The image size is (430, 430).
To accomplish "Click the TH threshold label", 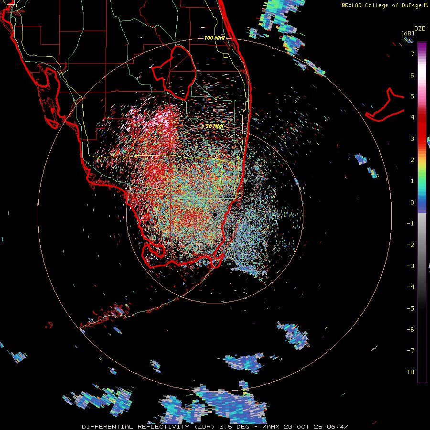I will [410, 372].
